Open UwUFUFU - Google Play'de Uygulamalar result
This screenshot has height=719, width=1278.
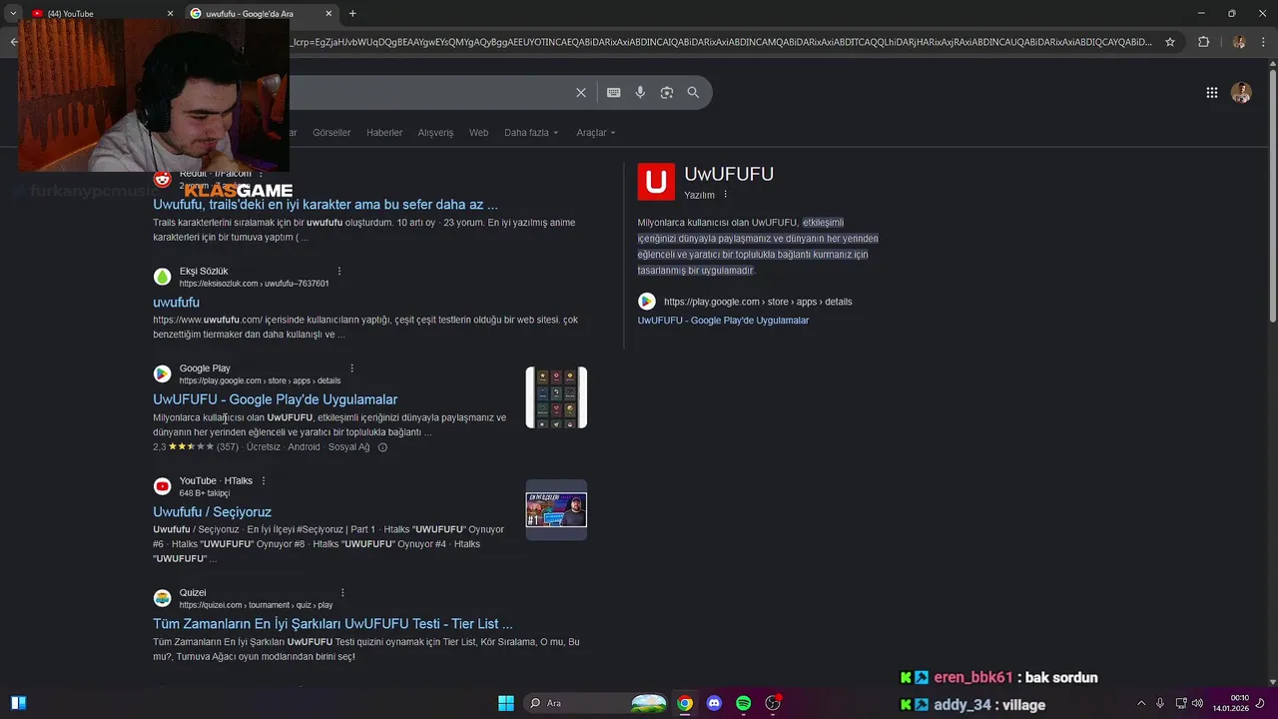276,399
